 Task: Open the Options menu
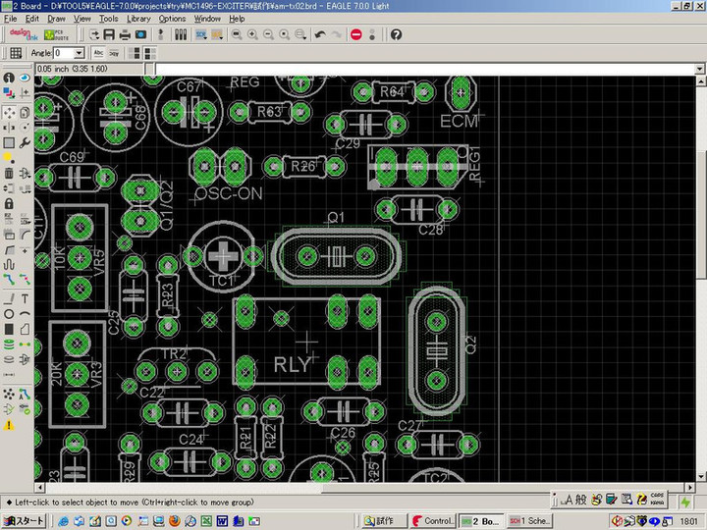tap(172, 19)
